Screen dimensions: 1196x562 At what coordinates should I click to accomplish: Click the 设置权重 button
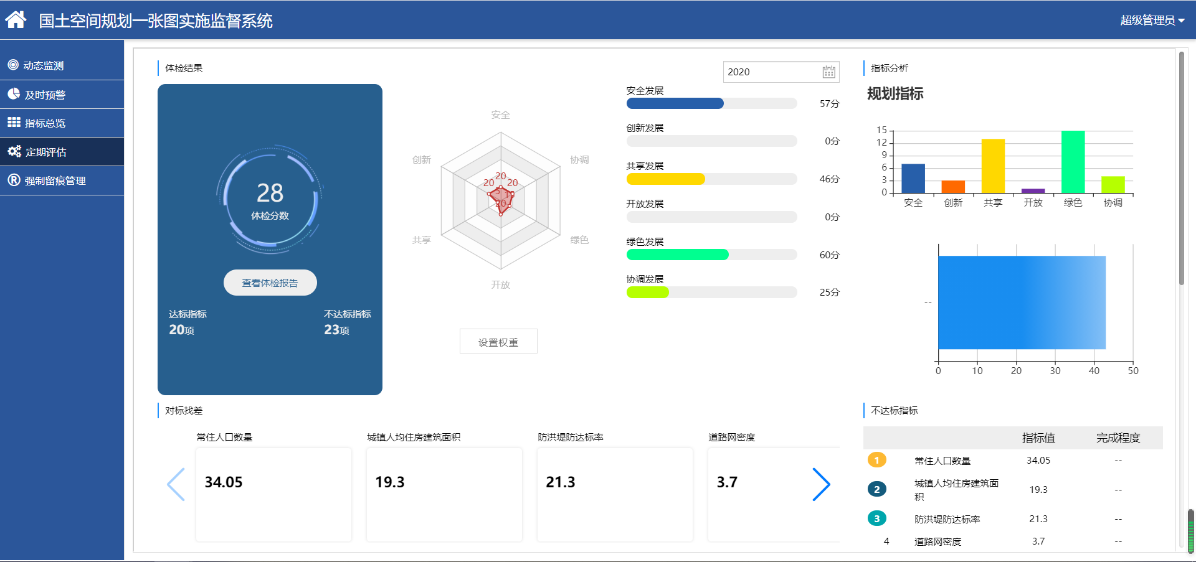[498, 342]
